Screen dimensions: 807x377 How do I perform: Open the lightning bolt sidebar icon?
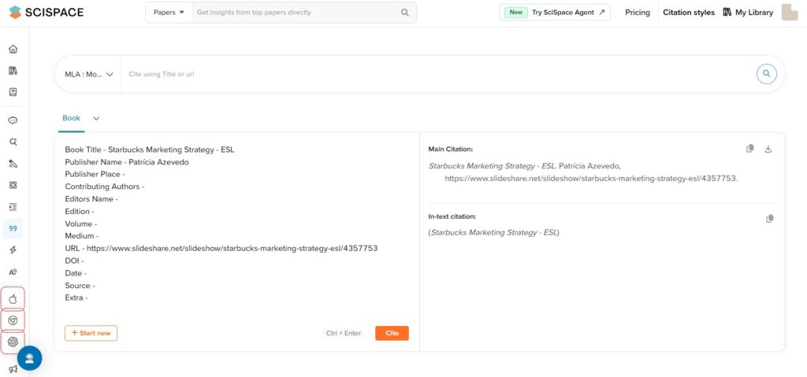[13, 250]
